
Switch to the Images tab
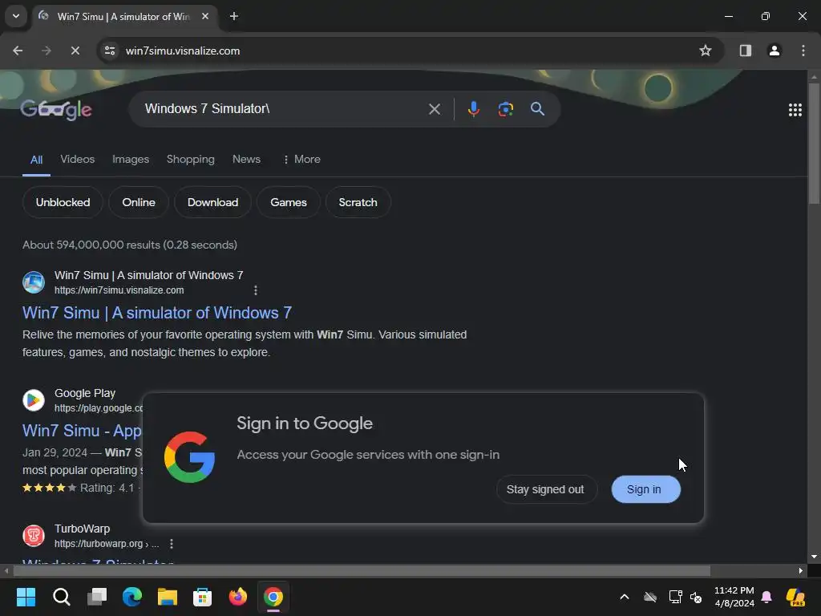(131, 160)
